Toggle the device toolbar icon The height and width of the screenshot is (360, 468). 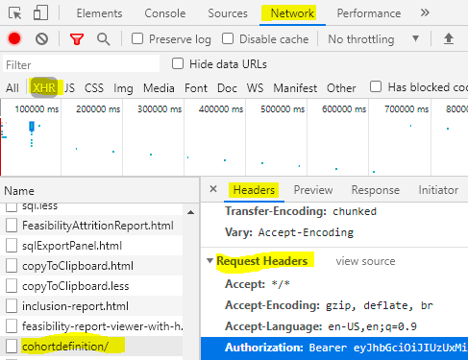[40, 13]
